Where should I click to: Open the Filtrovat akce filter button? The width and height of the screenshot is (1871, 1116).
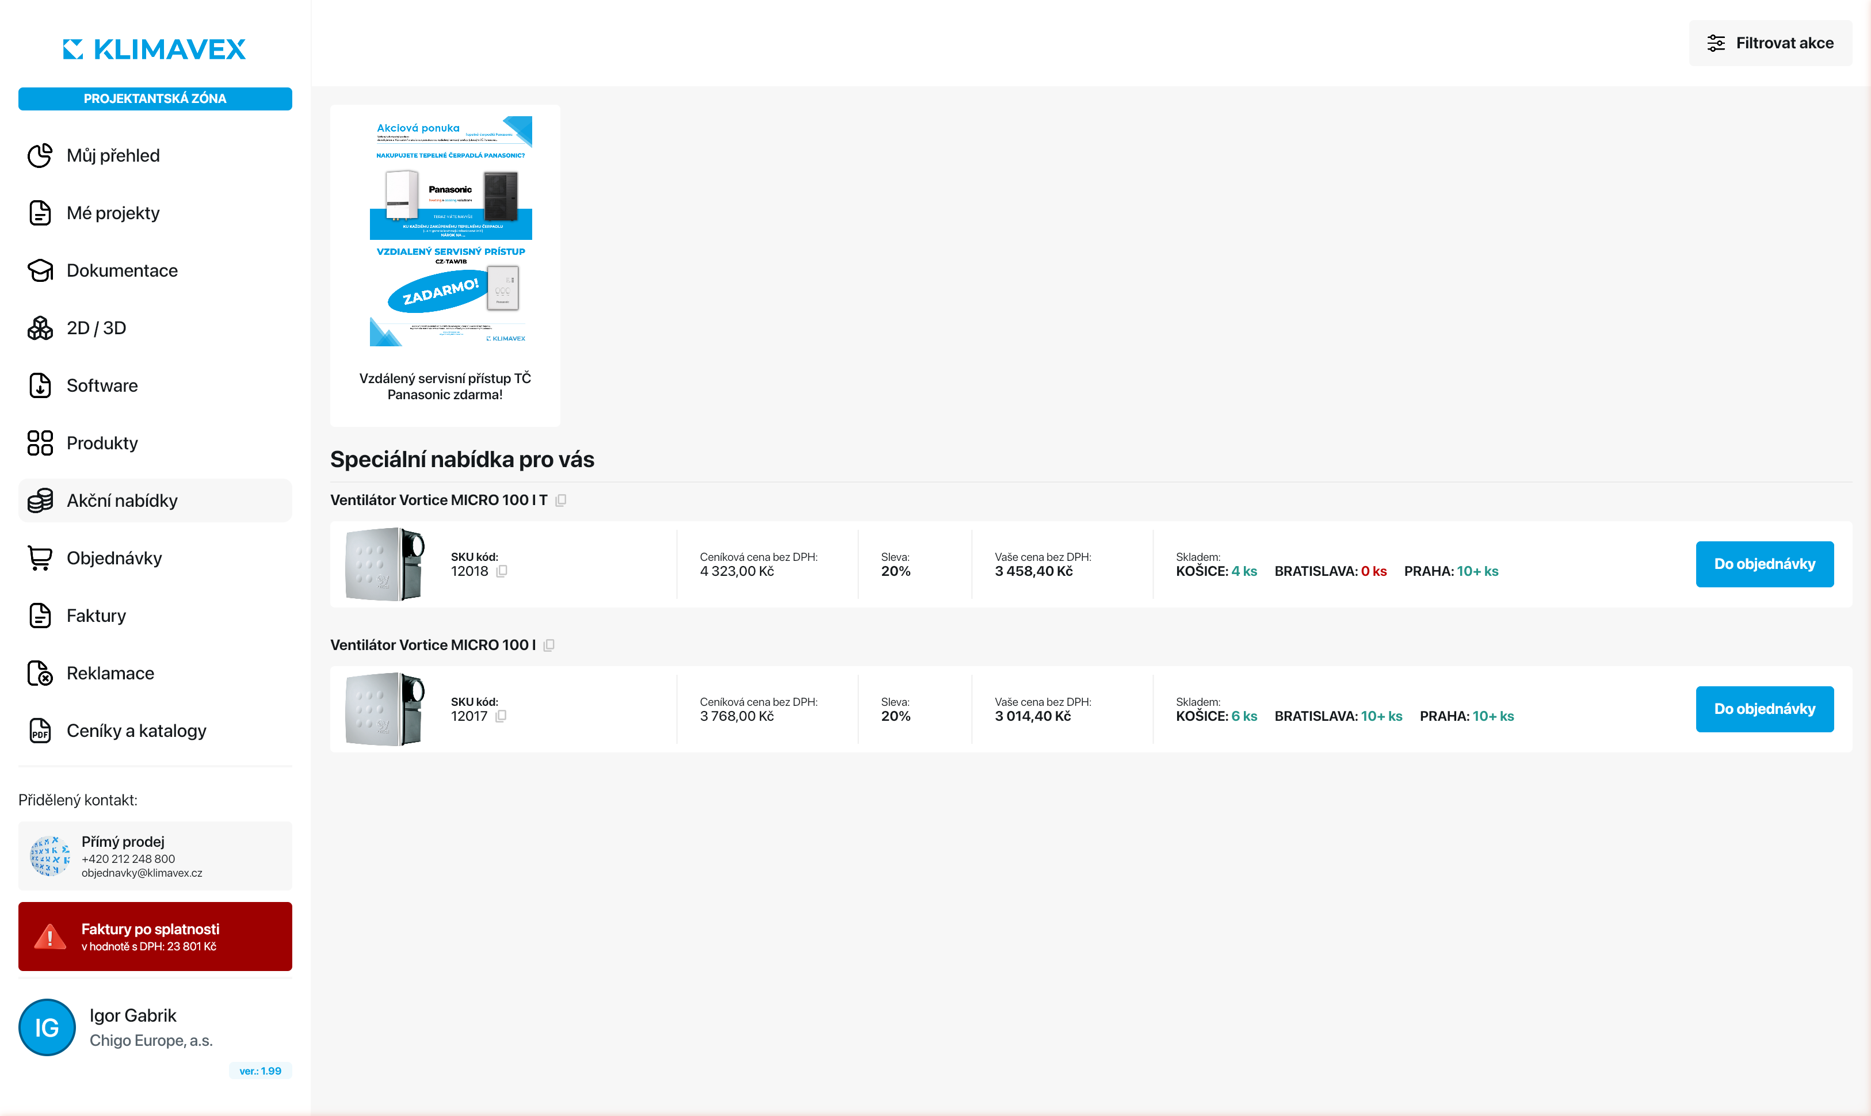1770,43
